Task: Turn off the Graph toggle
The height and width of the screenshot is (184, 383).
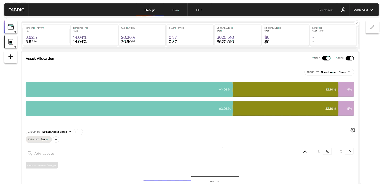Action: pos(350,58)
